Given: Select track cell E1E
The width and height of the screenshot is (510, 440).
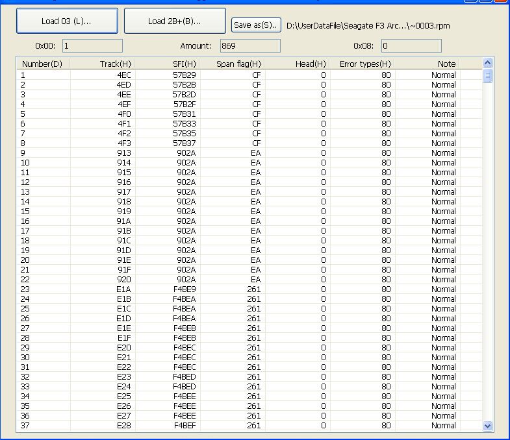Looking at the screenshot, I should click(x=124, y=328).
